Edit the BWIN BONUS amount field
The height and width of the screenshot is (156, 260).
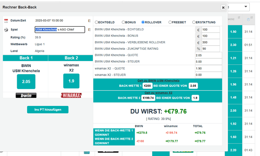tap(211, 36)
